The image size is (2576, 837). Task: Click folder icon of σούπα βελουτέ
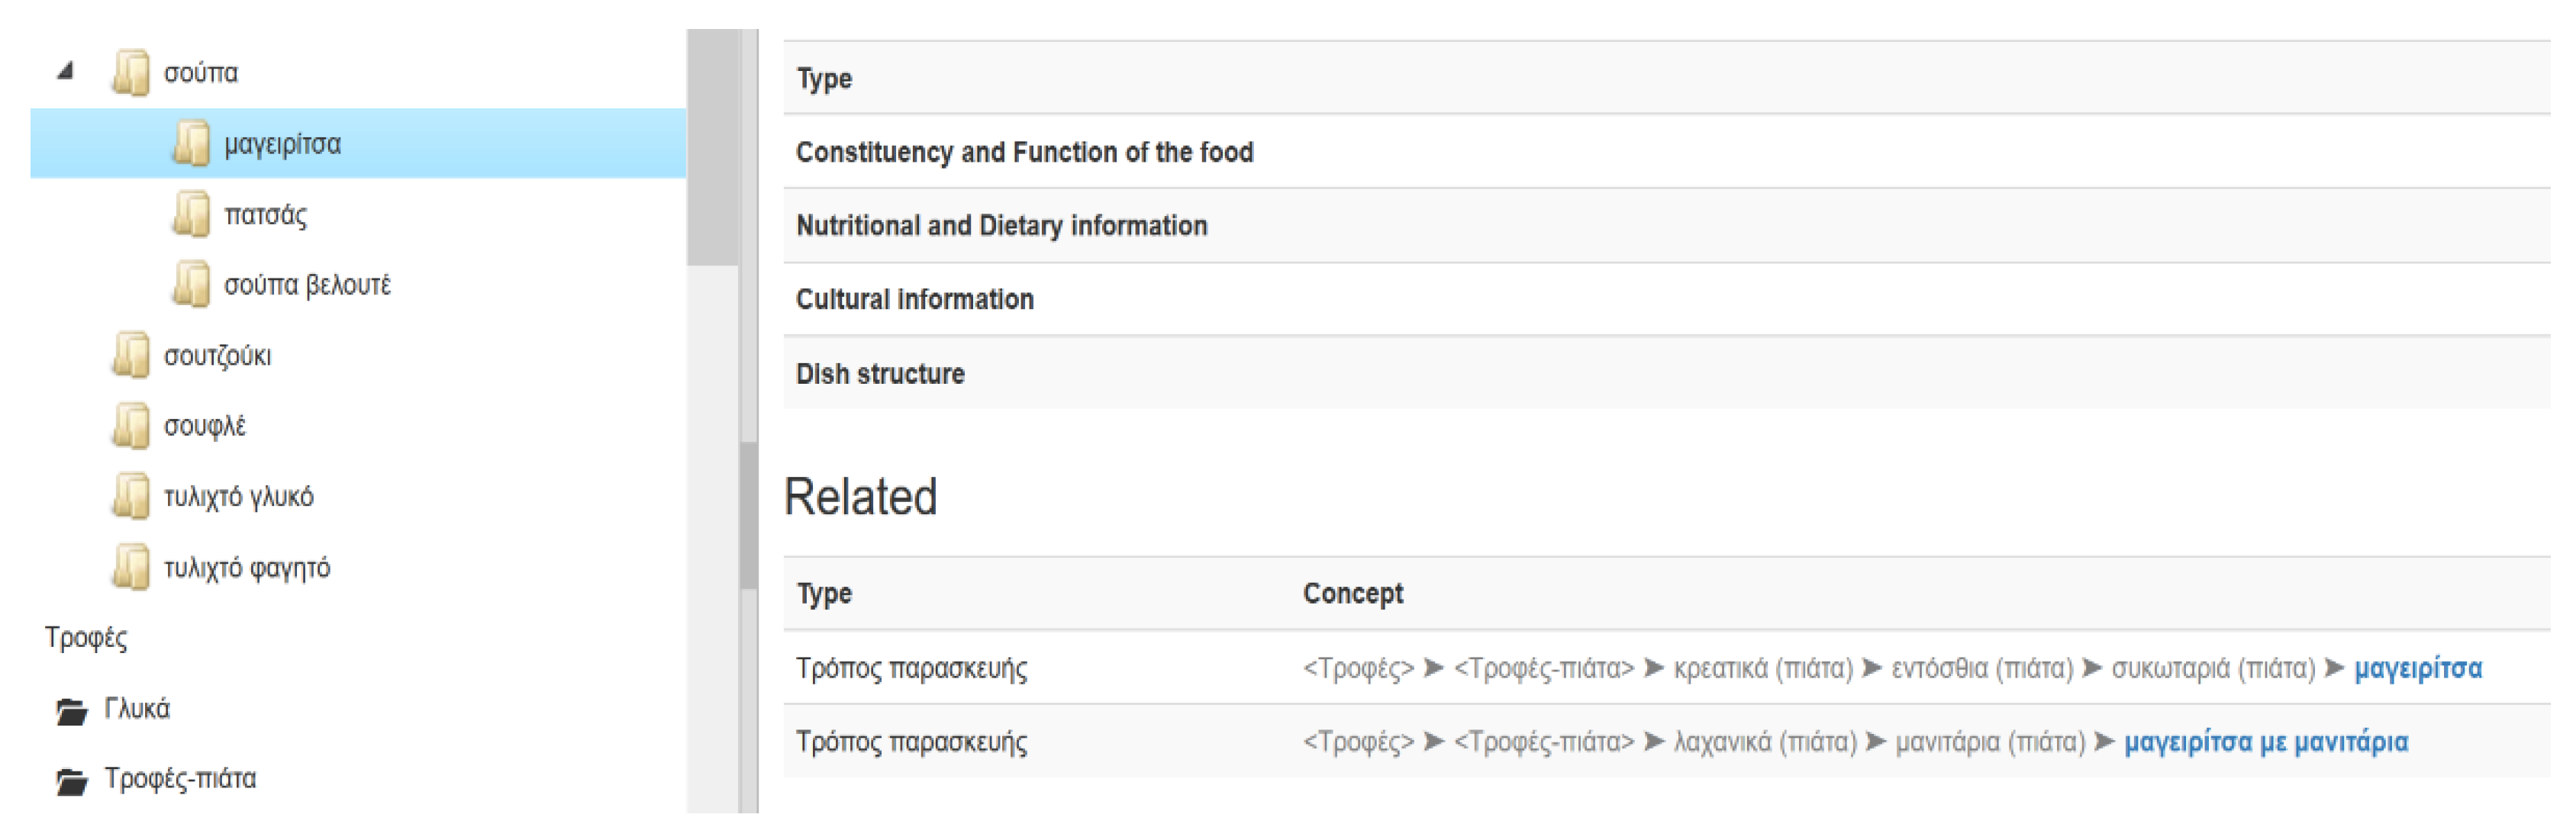[191, 285]
